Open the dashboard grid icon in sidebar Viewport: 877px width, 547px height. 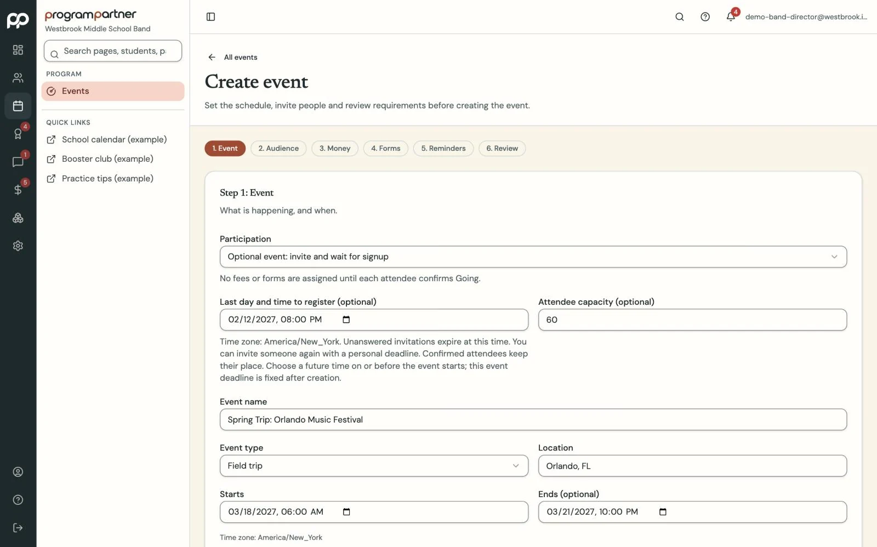click(18, 50)
